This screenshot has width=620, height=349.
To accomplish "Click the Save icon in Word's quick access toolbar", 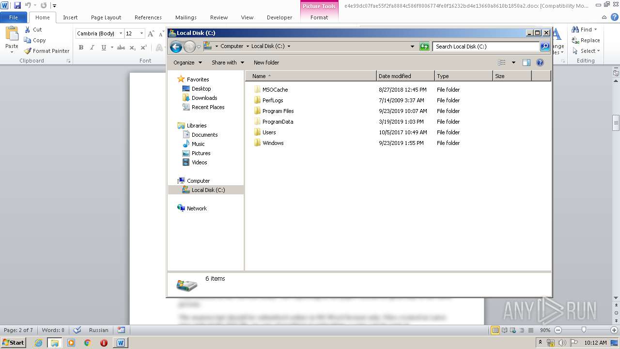I will pos(17,5).
